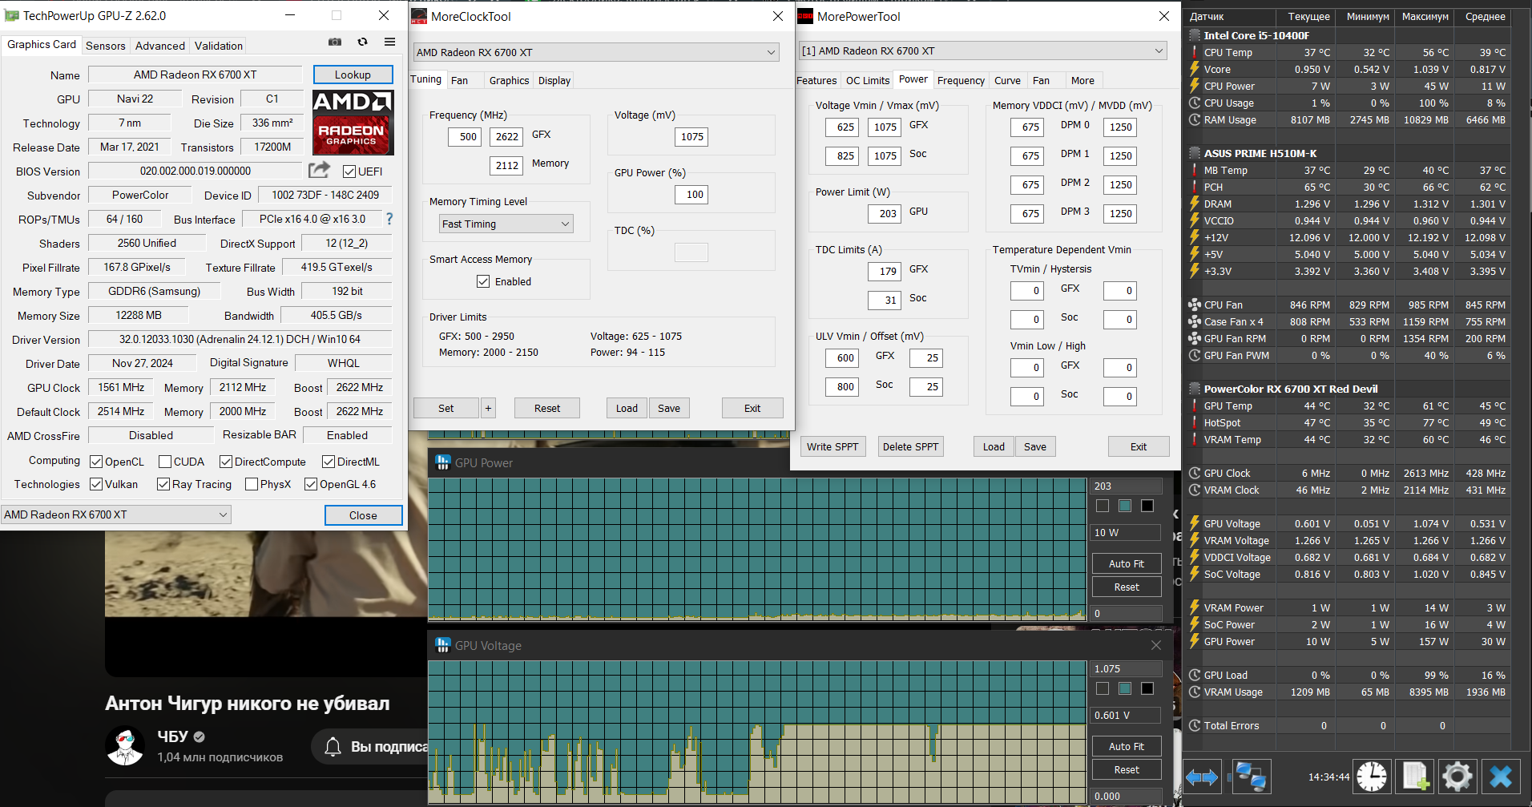Viewport: 1532px width, 807px height.
Task: Click the blue X icon in HWiNFO
Action: tap(1501, 777)
